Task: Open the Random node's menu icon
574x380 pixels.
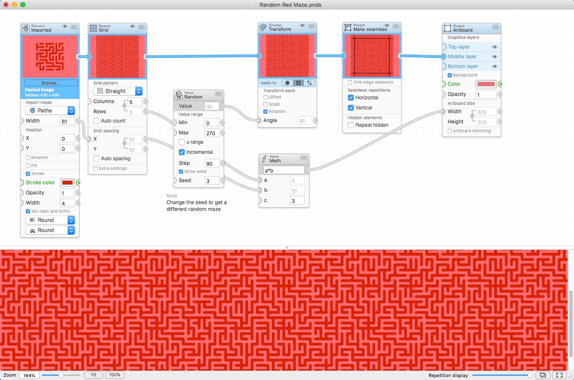Action: click(219, 93)
